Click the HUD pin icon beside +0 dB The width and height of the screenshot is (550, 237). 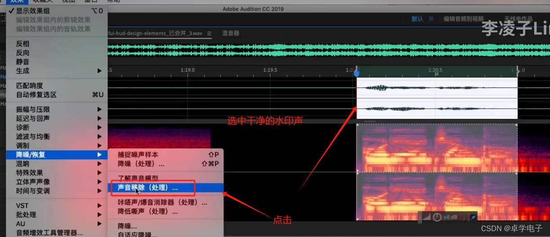click(x=473, y=217)
